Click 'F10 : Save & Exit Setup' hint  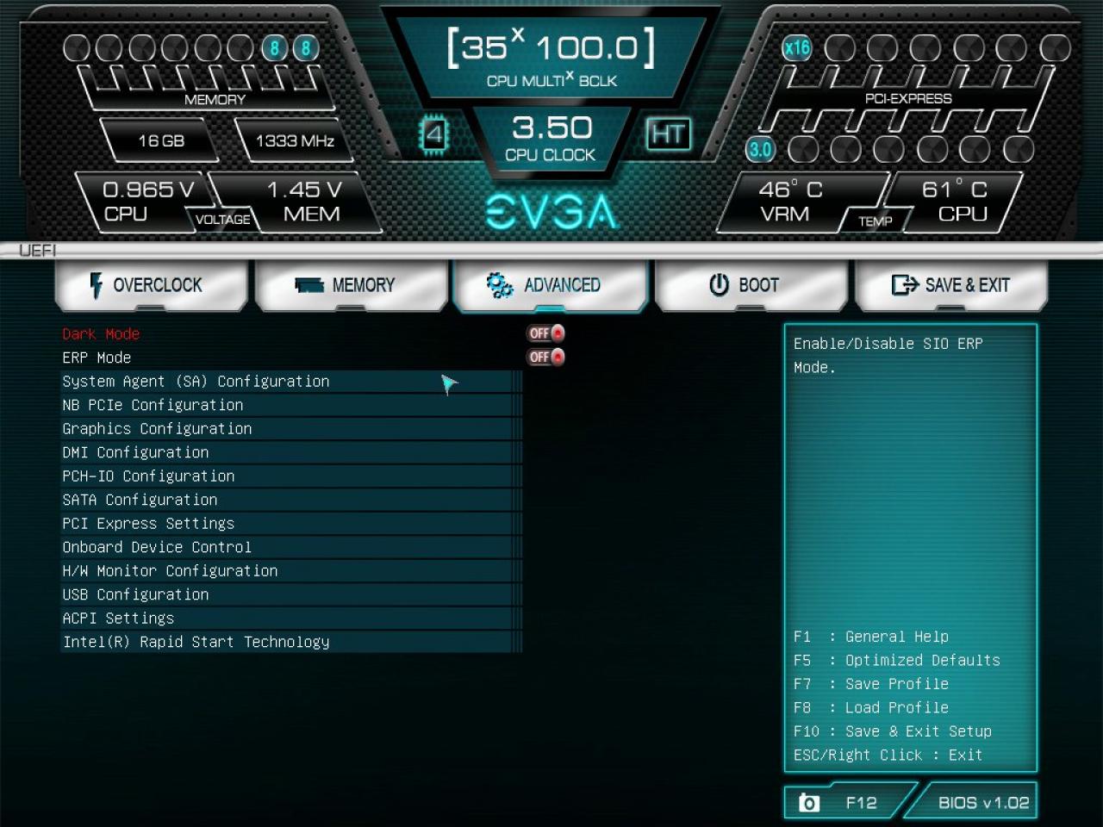(893, 731)
